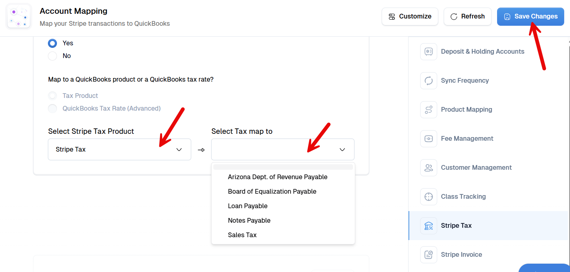
Task: Click the Product Mapping icon in sidebar
Action: pyautogui.click(x=428, y=110)
